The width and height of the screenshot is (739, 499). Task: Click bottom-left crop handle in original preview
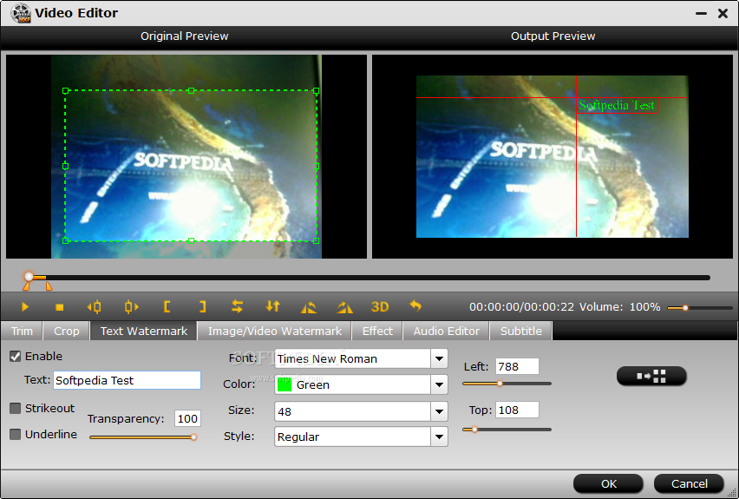point(66,241)
